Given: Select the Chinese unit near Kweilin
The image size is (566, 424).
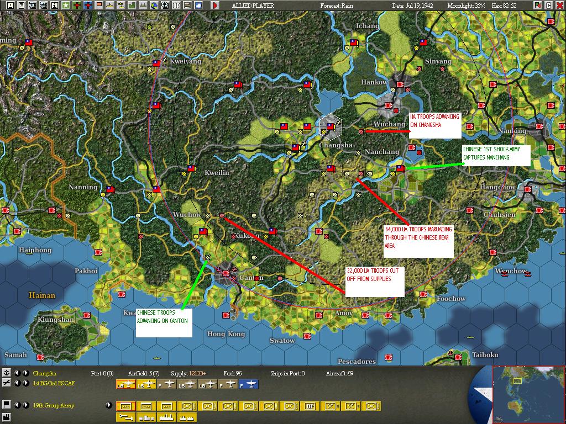Looking at the screenshot, I should click(191, 168).
